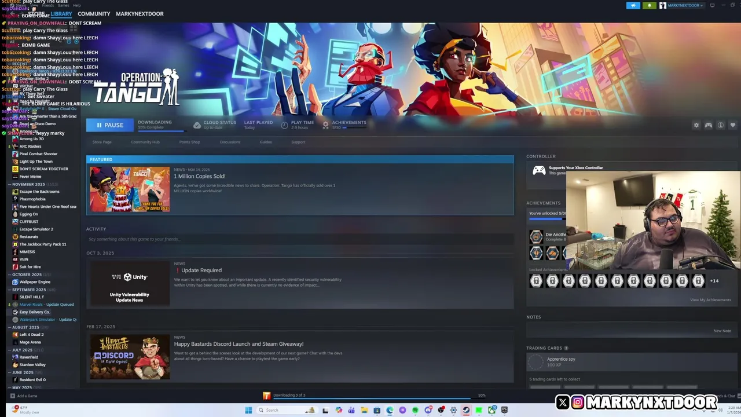
Task: Select Left 4 Dead 2 entry
Action: pos(31,335)
